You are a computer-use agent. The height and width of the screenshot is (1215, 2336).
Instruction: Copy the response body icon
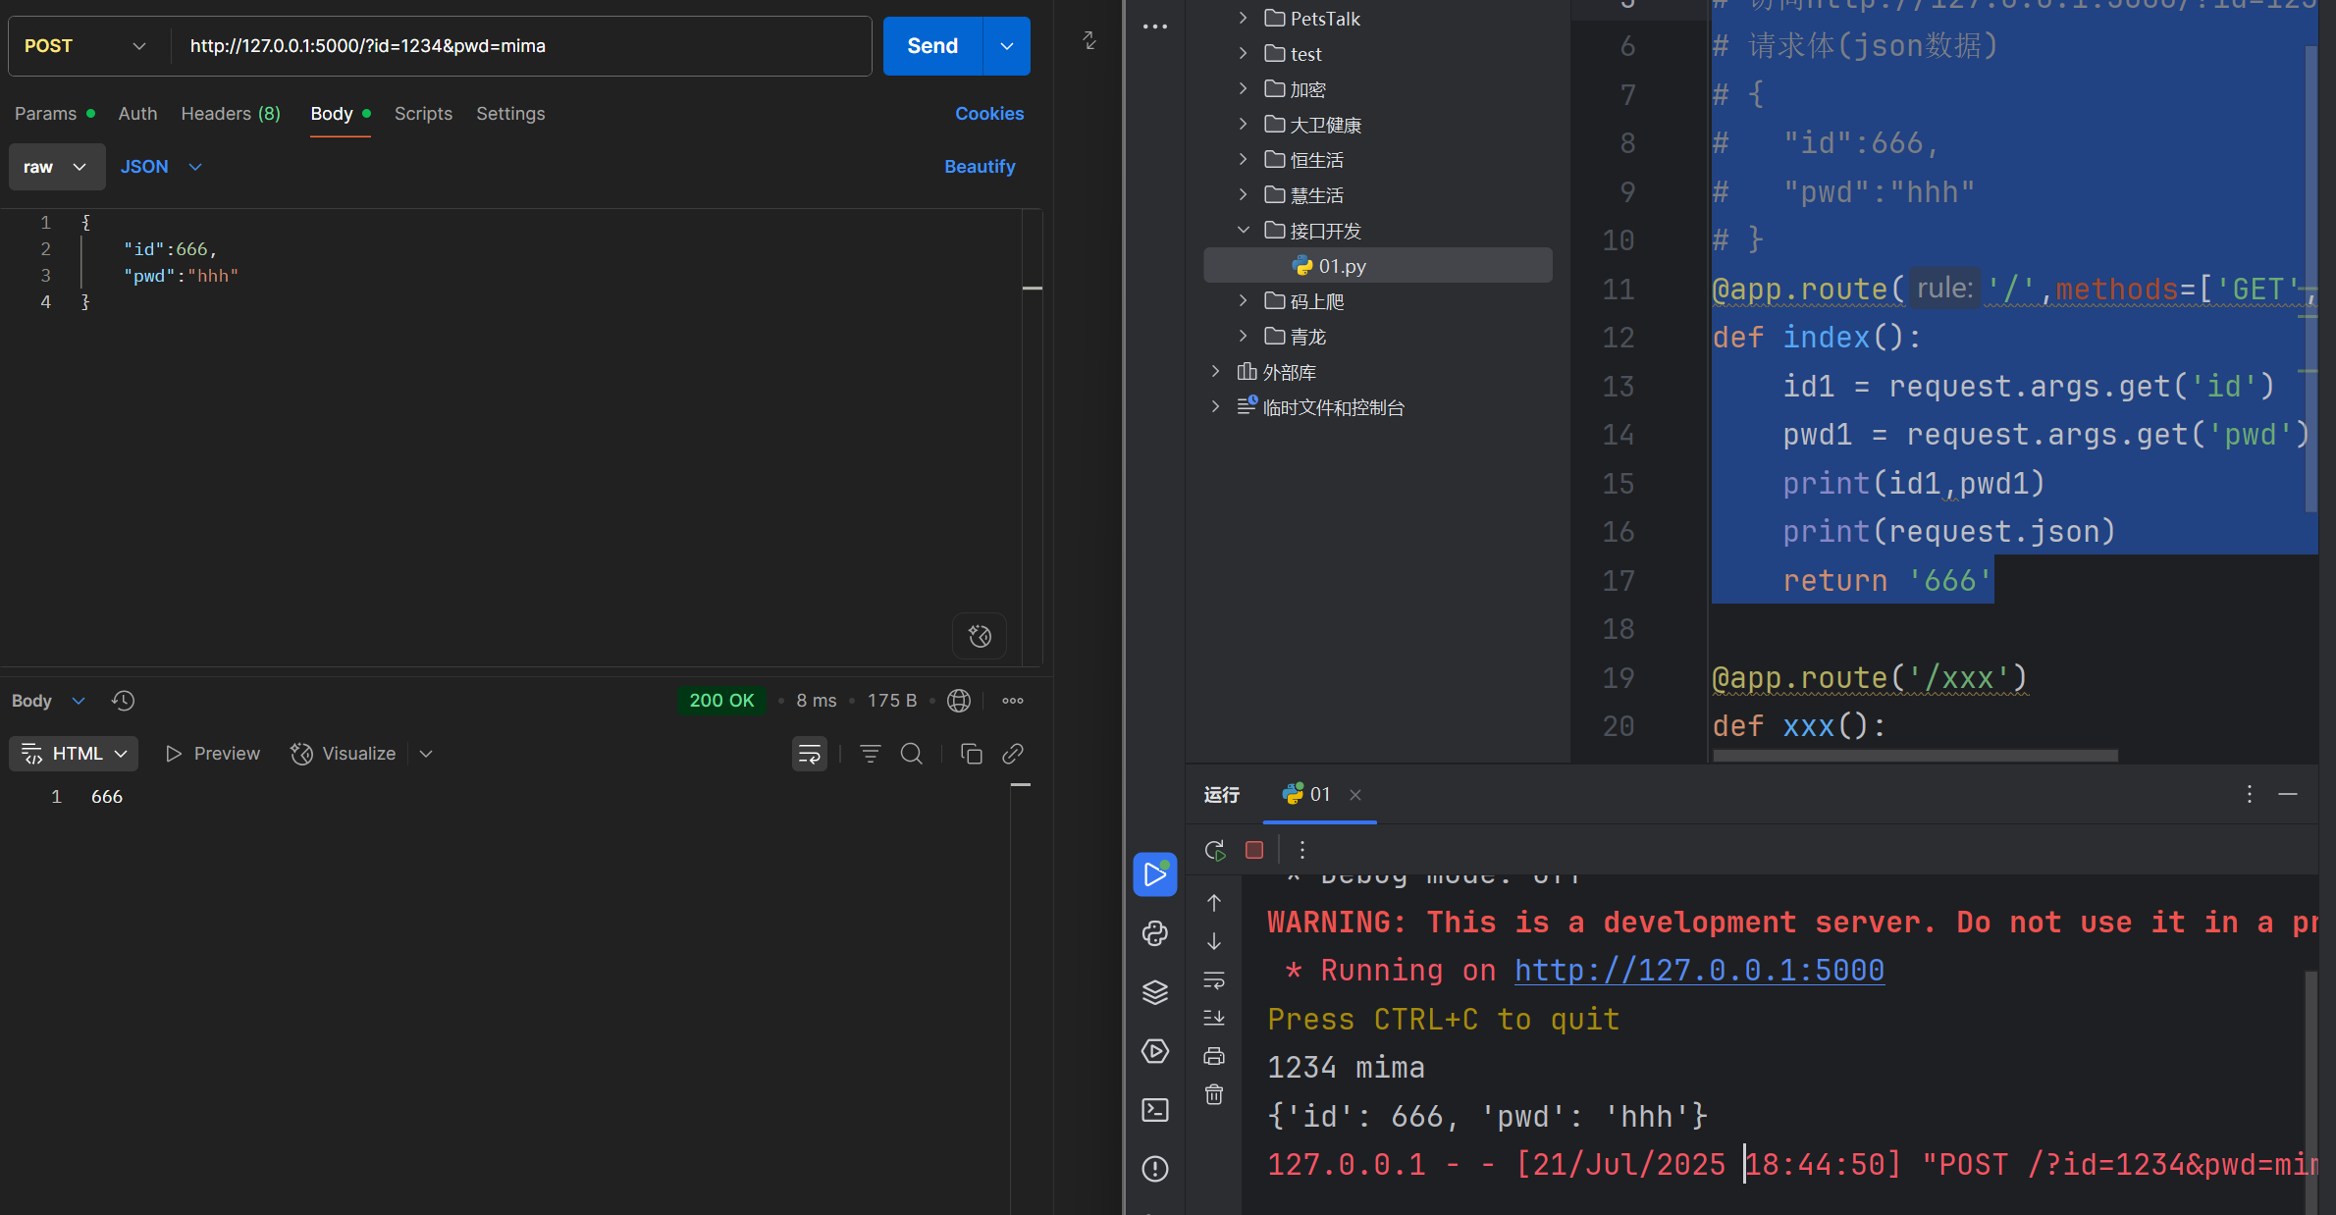click(x=971, y=754)
